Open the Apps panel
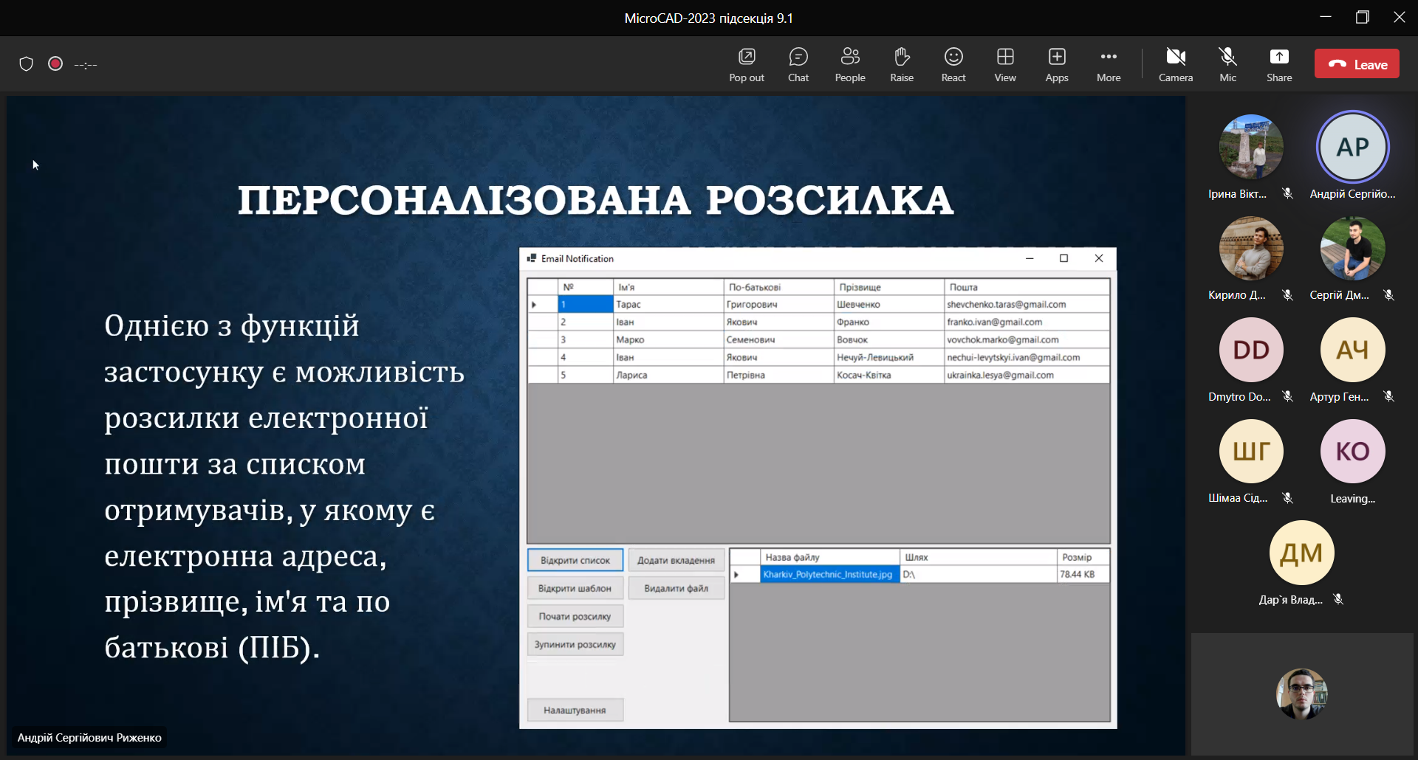This screenshot has width=1418, height=760. tap(1056, 64)
